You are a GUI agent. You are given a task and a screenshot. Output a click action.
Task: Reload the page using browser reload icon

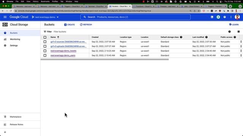tap(11, 11)
